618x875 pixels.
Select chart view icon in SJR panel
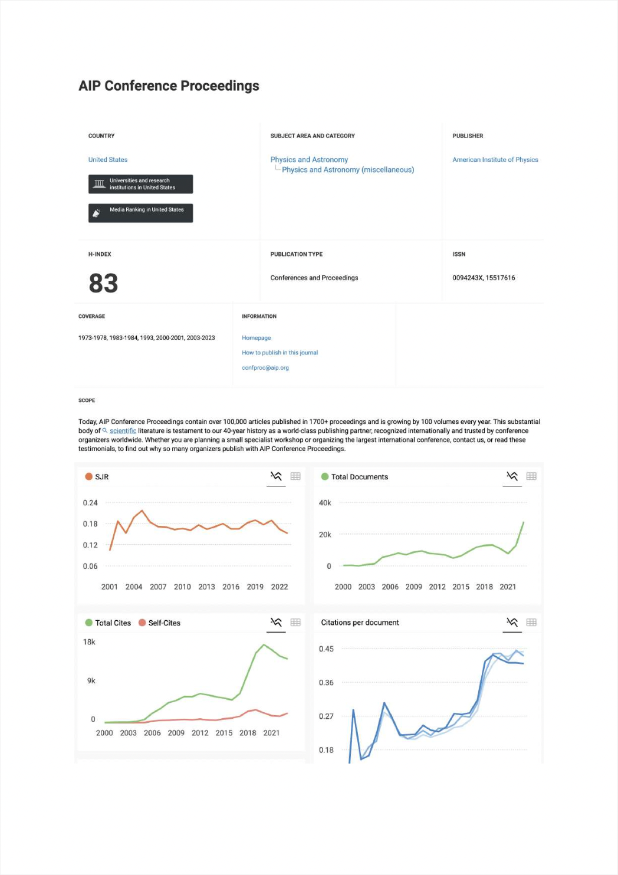tap(276, 476)
